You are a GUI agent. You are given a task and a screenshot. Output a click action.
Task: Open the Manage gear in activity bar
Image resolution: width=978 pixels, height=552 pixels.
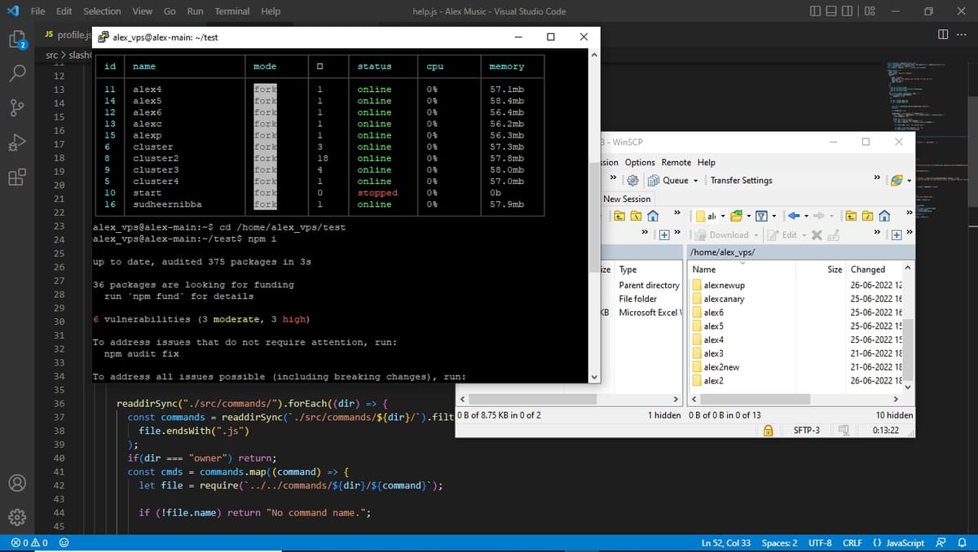(18, 516)
